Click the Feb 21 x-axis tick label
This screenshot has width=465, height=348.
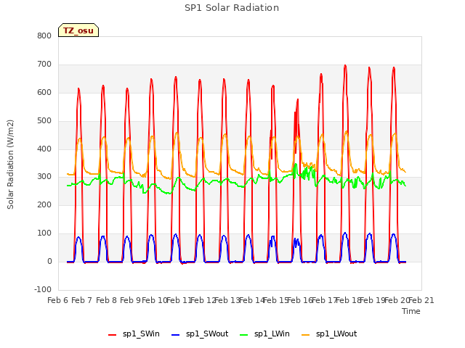click(x=421, y=300)
